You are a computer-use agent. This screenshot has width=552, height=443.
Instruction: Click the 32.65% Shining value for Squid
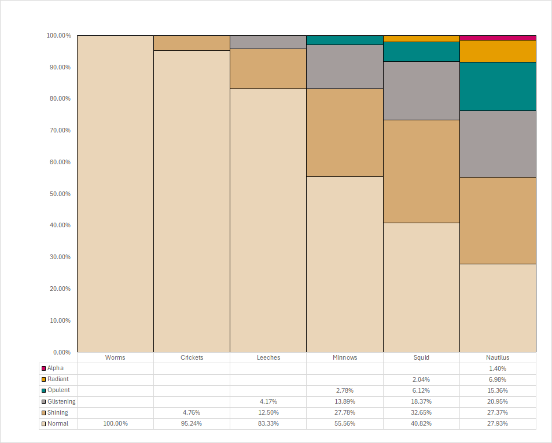click(421, 412)
